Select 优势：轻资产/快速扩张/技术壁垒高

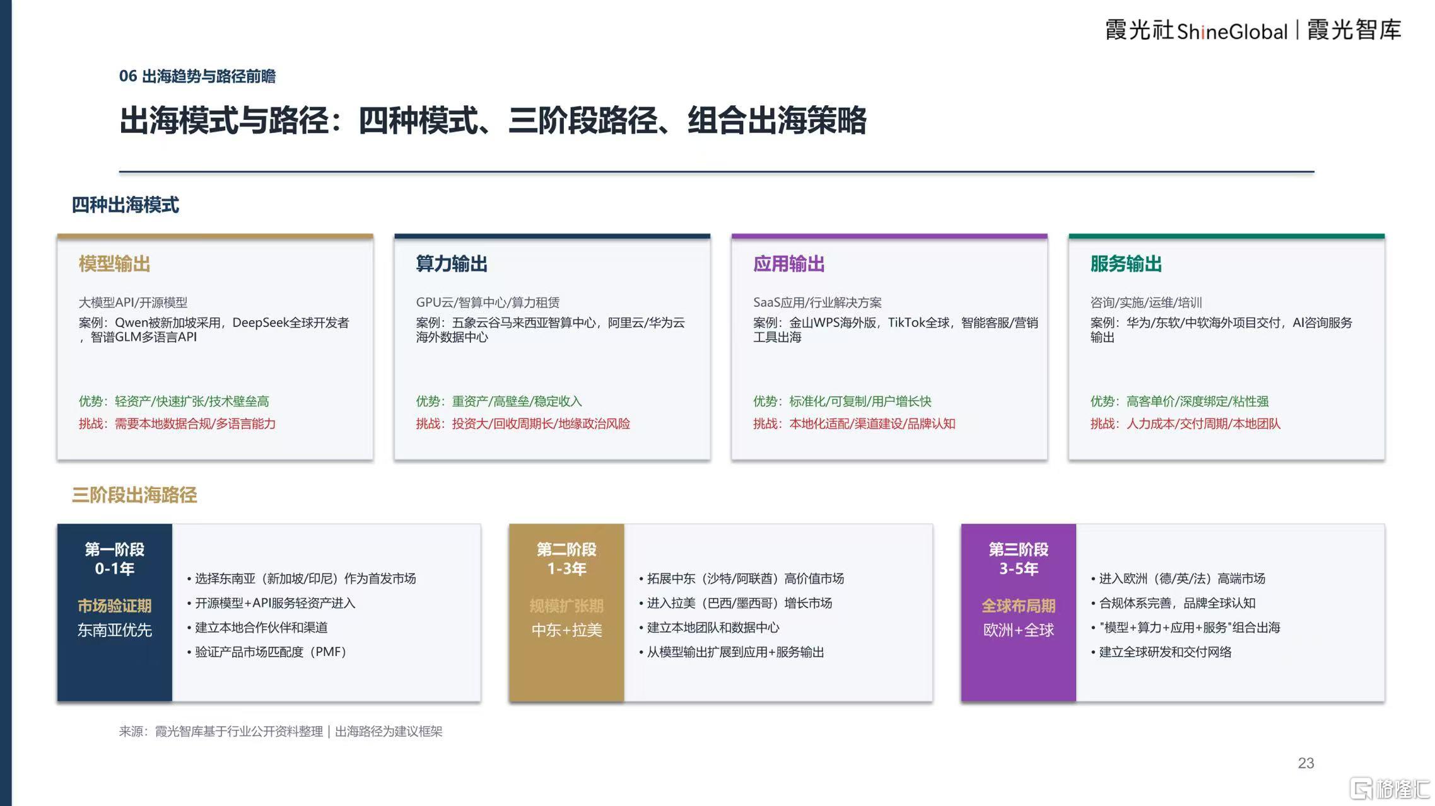[174, 401]
